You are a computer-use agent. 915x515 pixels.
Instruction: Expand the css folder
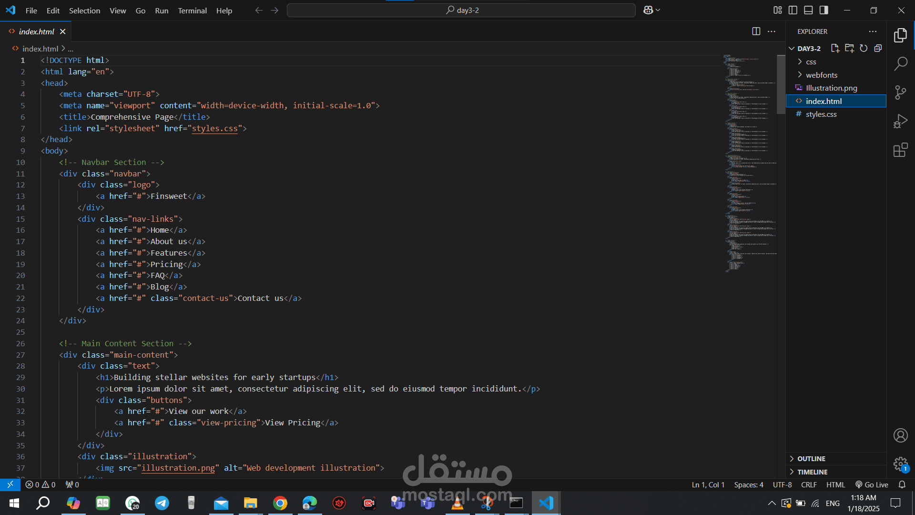click(x=811, y=62)
